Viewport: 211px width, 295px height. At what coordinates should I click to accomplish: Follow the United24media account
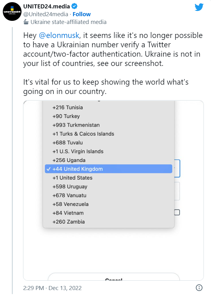coord(82,14)
